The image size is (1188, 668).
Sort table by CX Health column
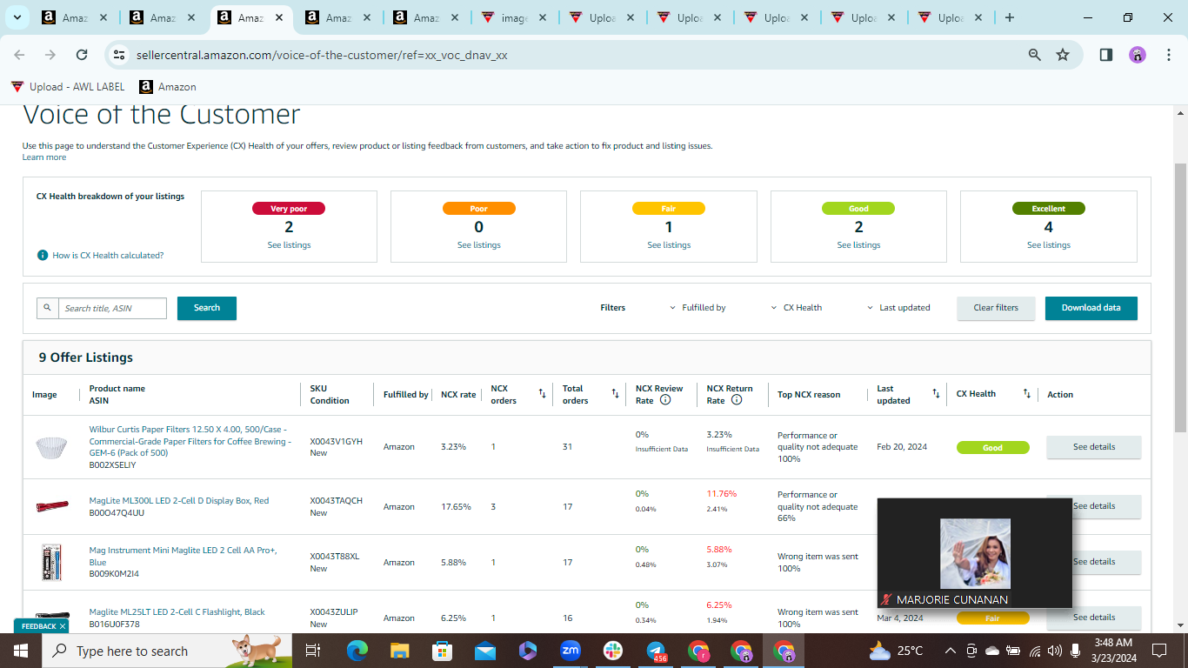(1026, 394)
